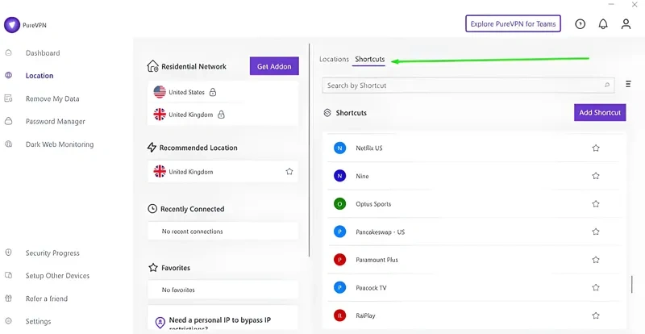Click the Dashboard sidebar icon

pyautogui.click(x=8, y=52)
